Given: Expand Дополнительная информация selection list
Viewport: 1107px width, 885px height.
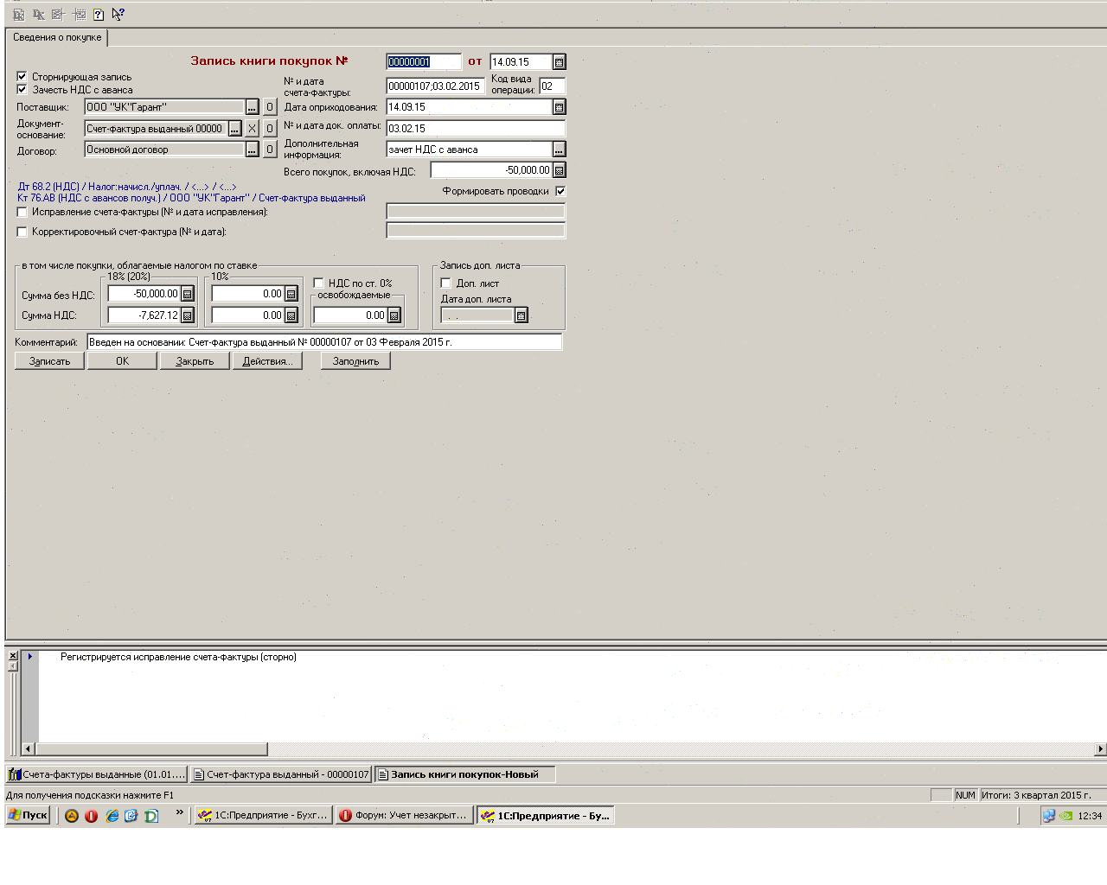Looking at the screenshot, I should (559, 150).
